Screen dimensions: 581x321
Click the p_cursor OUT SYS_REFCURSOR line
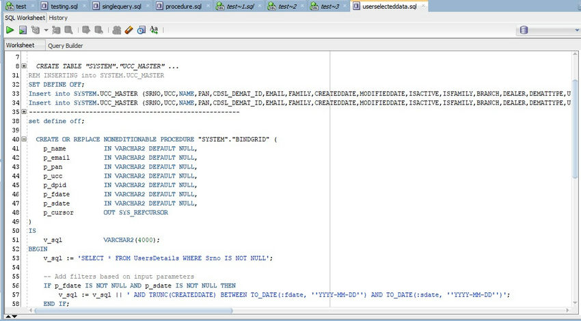tap(105, 212)
